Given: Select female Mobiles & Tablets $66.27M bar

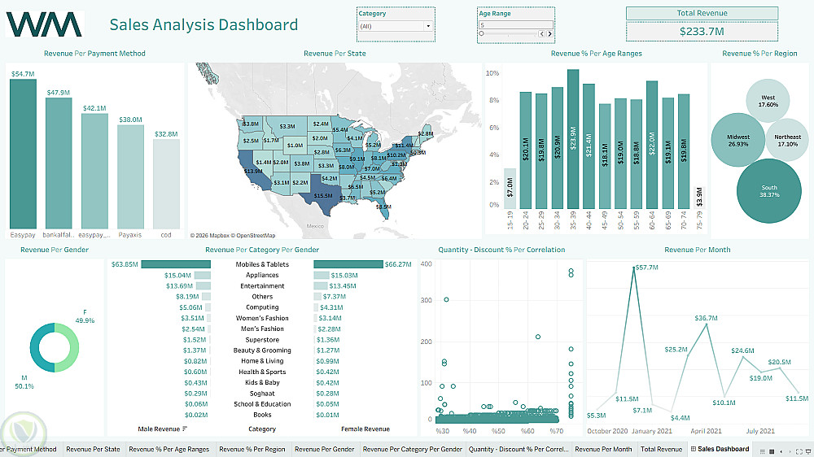Looking at the screenshot, I should click(x=348, y=264).
